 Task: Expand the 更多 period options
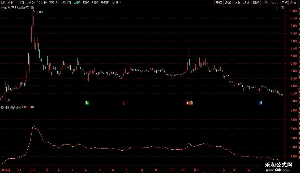[x=117, y=2]
